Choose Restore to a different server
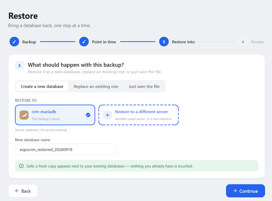Viewport: 272px width, 201px height. point(138,115)
